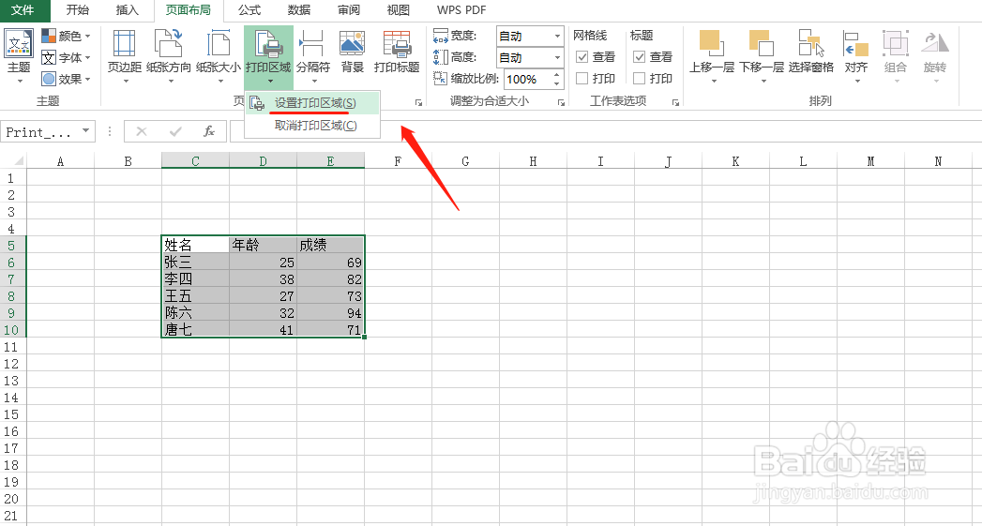Click Bring Forward (上移一层) icon
The width and height of the screenshot is (982, 526).
pyautogui.click(x=712, y=44)
